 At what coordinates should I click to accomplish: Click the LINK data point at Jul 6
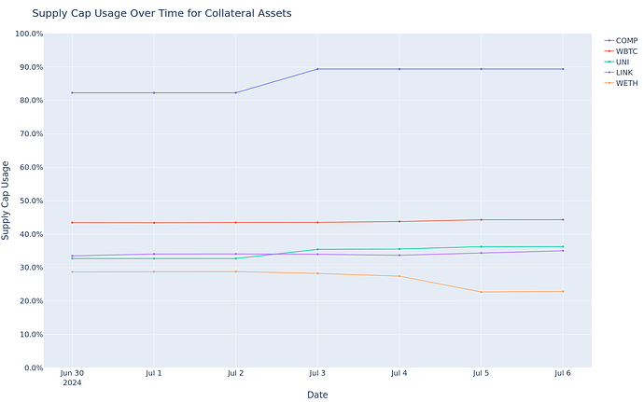(563, 250)
